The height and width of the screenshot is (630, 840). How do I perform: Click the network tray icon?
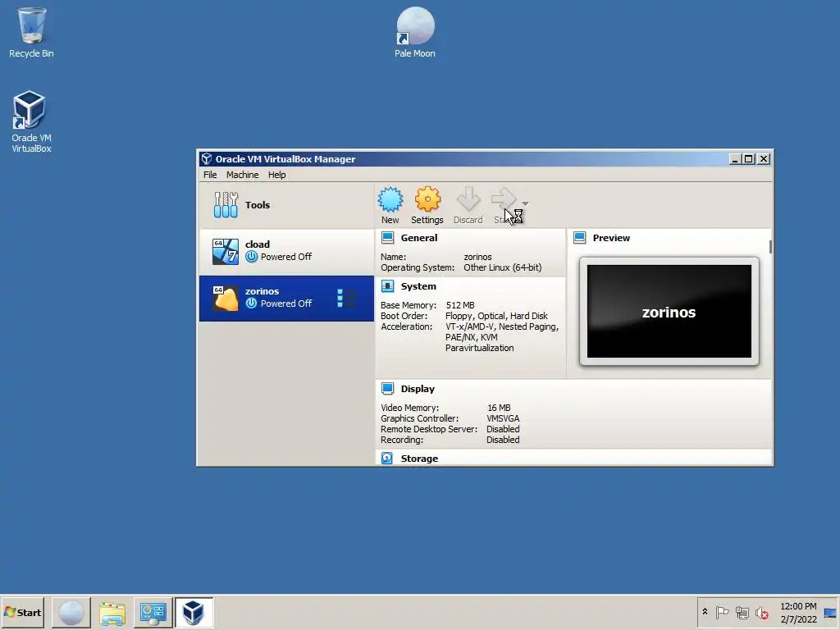coord(742,612)
